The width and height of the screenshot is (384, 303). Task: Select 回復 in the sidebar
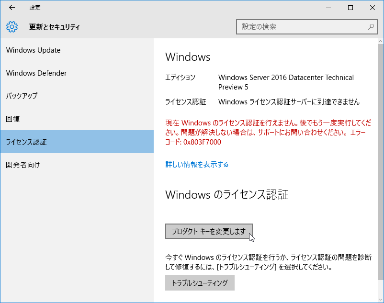click(x=77, y=119)
